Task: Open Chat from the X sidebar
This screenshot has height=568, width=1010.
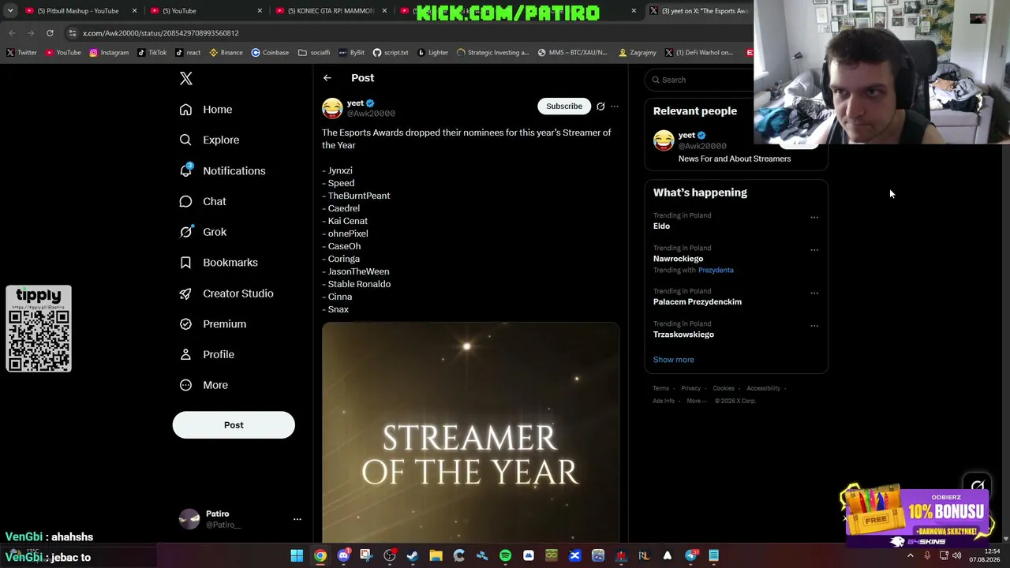Action: point(203,201)
